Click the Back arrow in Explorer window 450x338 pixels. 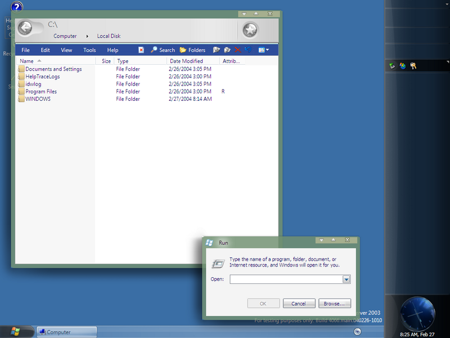point(25,28)
